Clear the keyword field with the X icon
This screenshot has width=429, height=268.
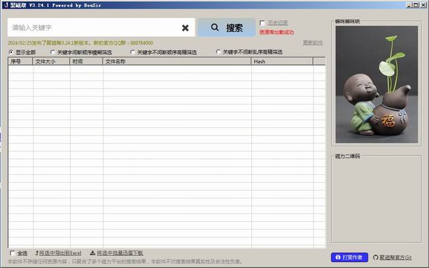click(185, 28)
